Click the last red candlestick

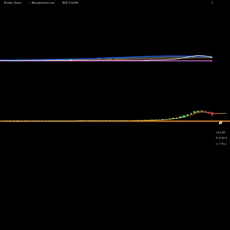(212, 114)
